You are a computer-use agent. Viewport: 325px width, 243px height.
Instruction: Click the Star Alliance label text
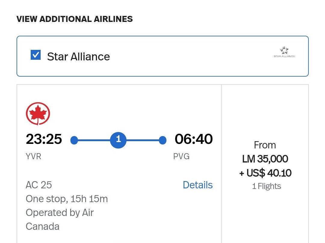pos(78,56)
